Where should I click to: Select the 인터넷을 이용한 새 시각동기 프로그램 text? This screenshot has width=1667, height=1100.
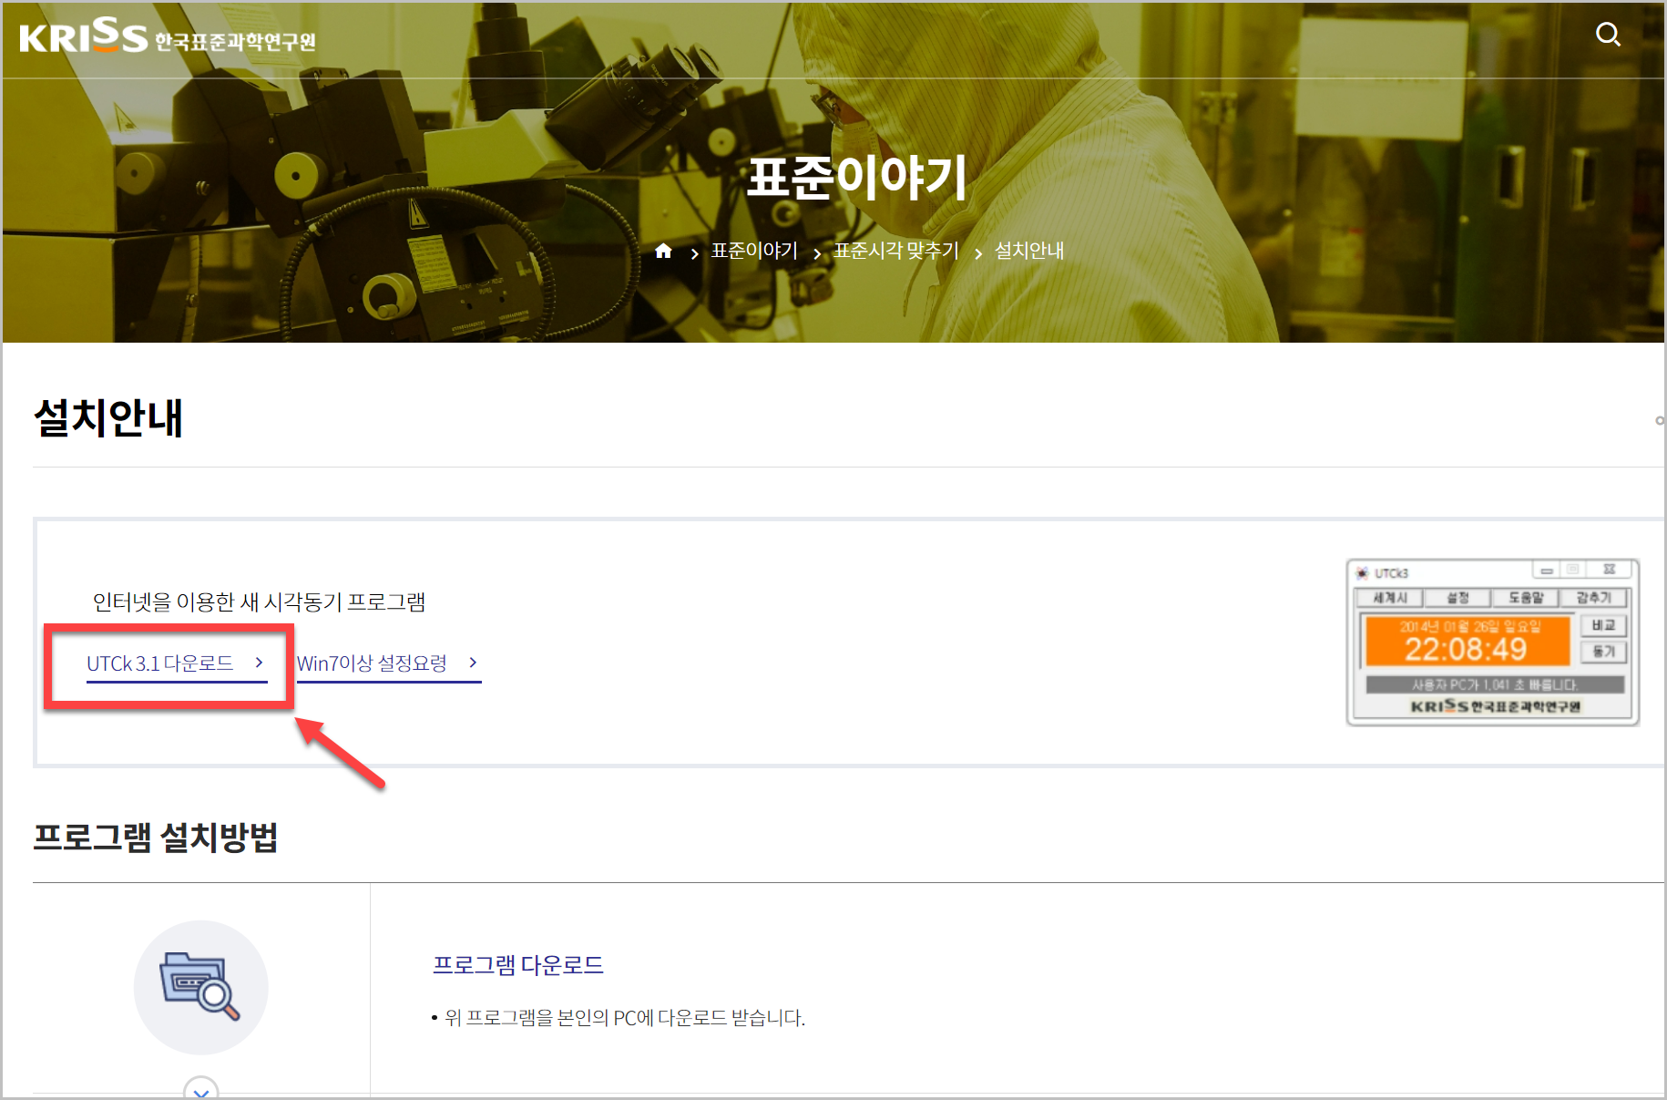click(x=259, y=602)
